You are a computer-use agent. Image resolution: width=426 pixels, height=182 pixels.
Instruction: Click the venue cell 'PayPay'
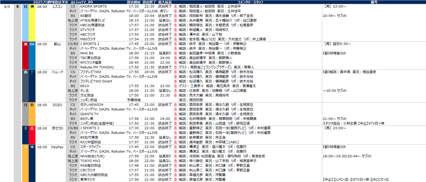(57, 147)
